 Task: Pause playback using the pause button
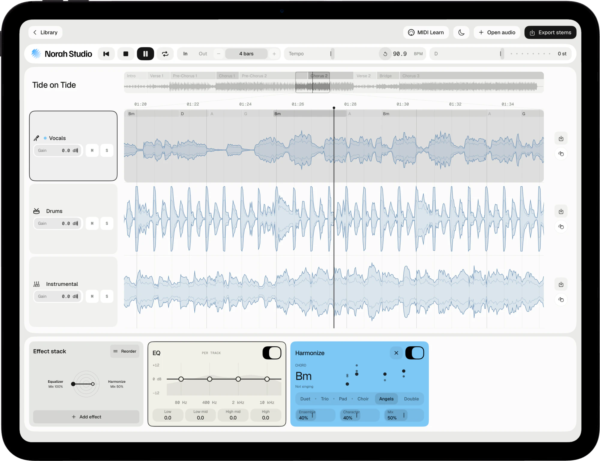(145, 54)
